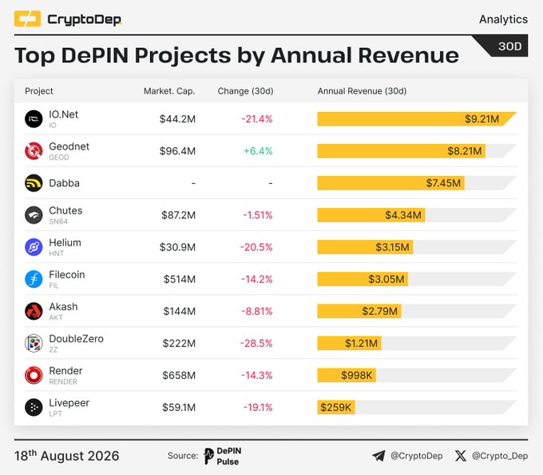Click the Filecoin blue logo
543x475 pixels.
pyautogui.click(x=34, y=279)
